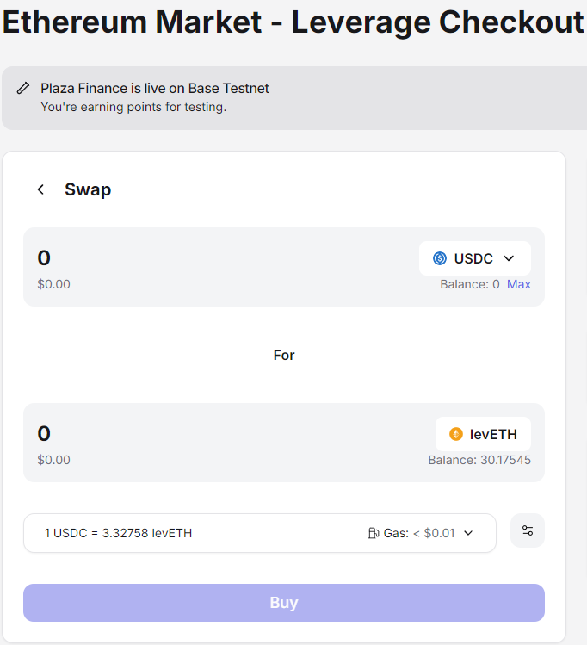
Task: Click the Gas: < $0.01 label
Action: point(419,533)
